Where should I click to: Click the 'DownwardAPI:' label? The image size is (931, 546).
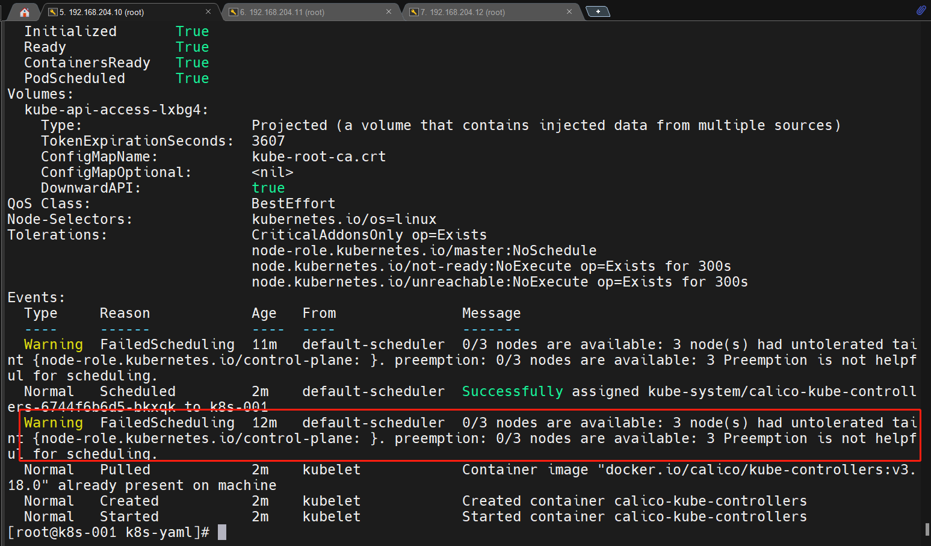[x=91, y=188]
